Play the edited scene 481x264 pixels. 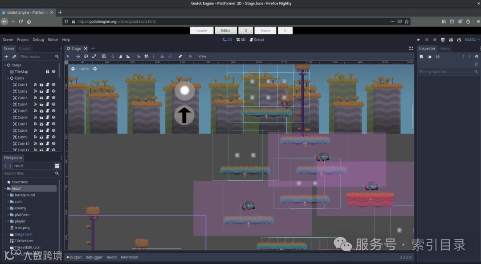(451, 40)
